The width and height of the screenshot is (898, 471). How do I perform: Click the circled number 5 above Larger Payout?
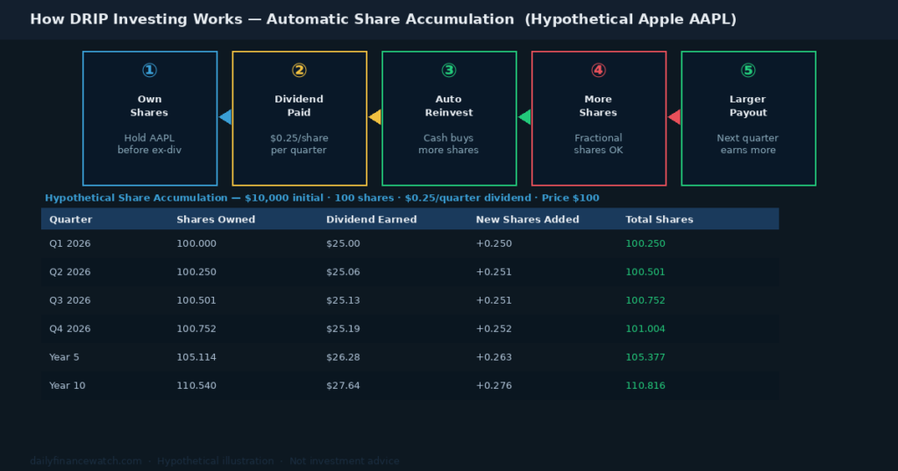coord(748,70)
